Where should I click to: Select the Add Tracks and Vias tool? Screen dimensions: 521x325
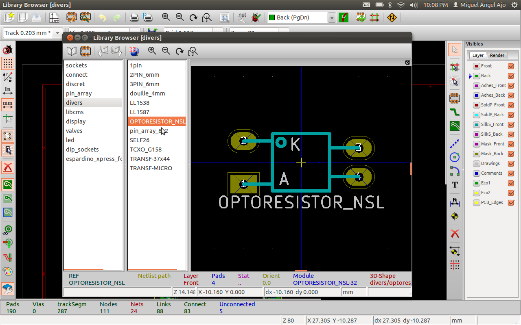[x=455, y=112]
